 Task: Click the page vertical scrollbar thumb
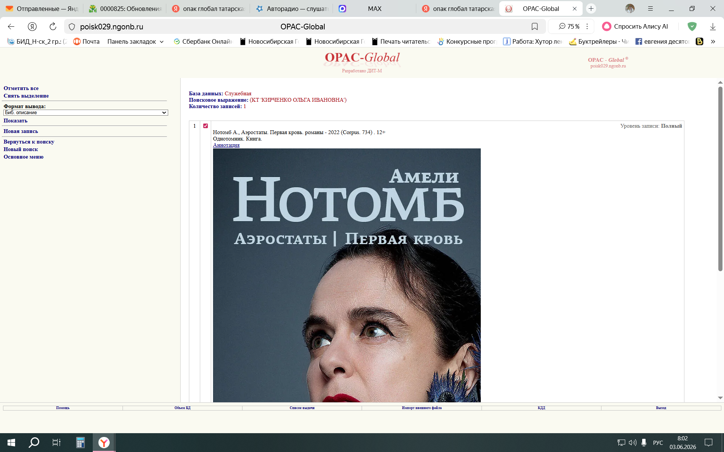[720, 179]
